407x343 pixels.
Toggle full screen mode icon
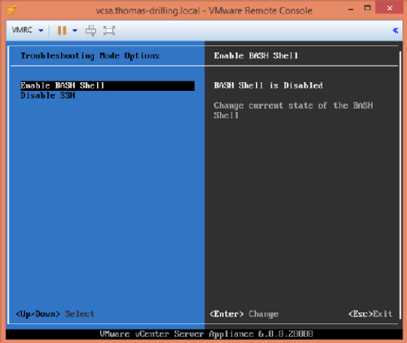click(109, 31)
